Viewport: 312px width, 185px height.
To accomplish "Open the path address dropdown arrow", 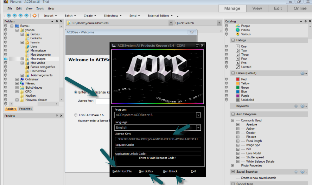I will [x=171, y=23].
